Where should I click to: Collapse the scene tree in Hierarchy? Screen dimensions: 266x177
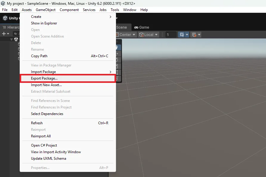click(x=12, y=39)
